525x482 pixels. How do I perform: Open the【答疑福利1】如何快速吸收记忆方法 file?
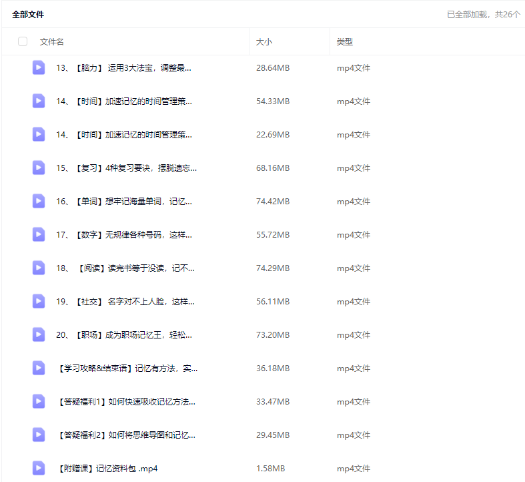(125, 401)
